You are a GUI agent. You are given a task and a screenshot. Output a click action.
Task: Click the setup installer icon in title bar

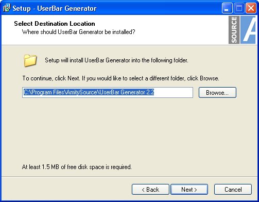point(7,8)
